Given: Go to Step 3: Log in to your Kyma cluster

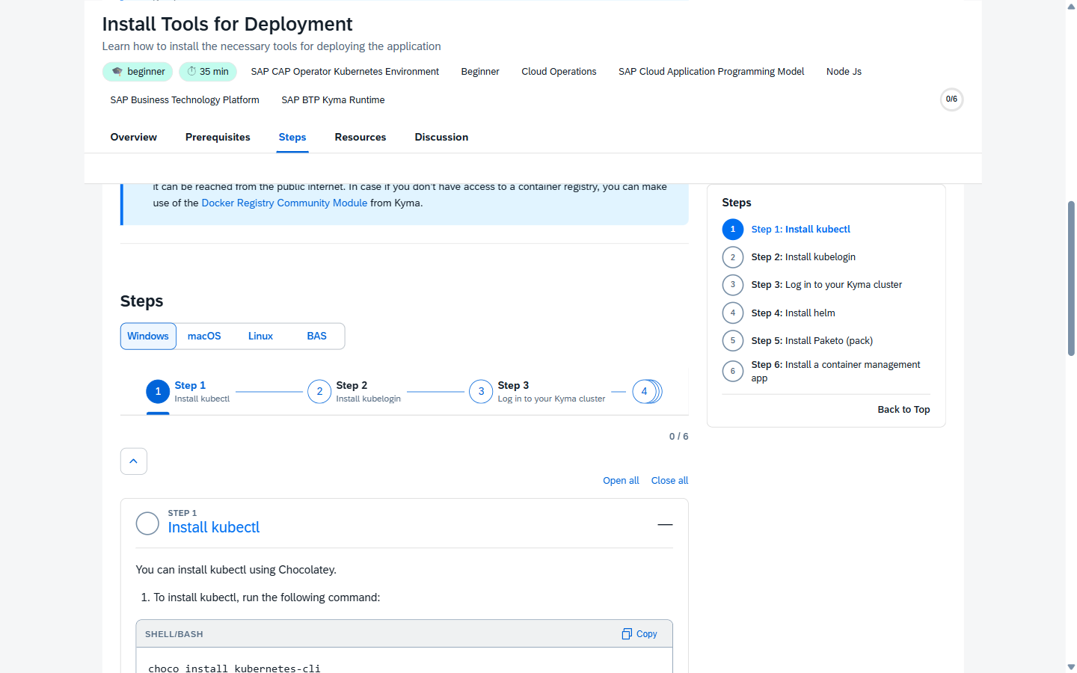Looking at the screenshot, I should [x=826, y=285].
